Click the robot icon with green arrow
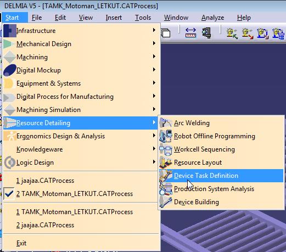This screenshot has height=252, width=286. coord(232,33)
